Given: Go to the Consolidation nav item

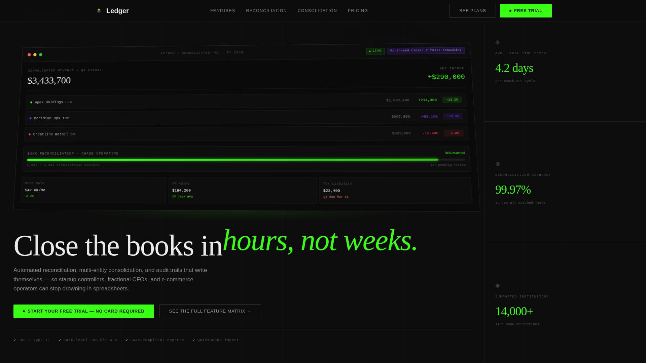Looking at the screenshot, I should pos(317,11).
